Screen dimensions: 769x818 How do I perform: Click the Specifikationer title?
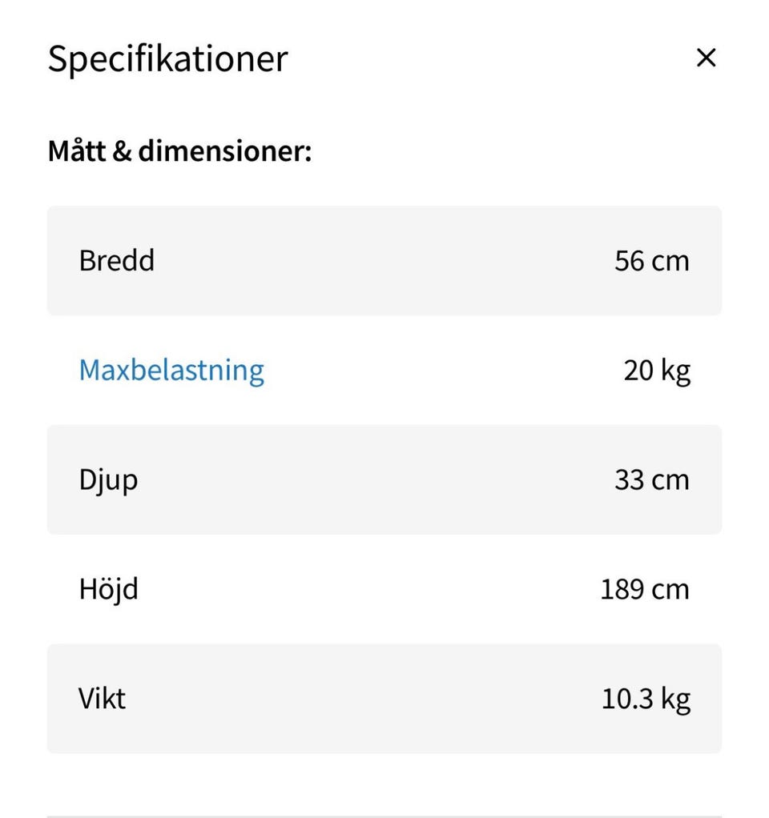pyautogui.click(x=167, y=59)
